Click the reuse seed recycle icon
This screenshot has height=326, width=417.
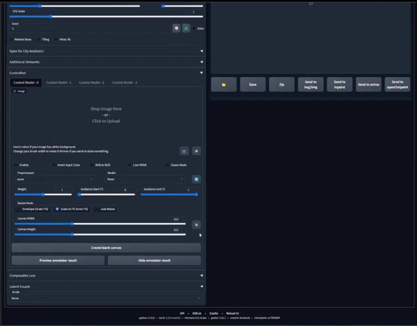click(186, 28)
